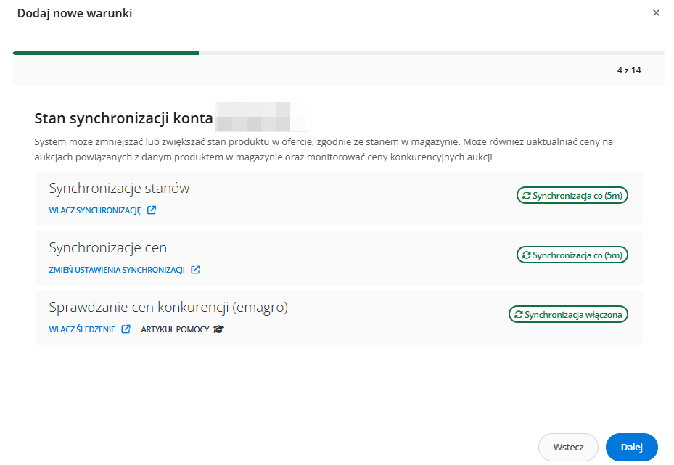
Task: Click the Sprawdzanie cen konkurencji (emagro) heading
Action: [x=168, y=308]
